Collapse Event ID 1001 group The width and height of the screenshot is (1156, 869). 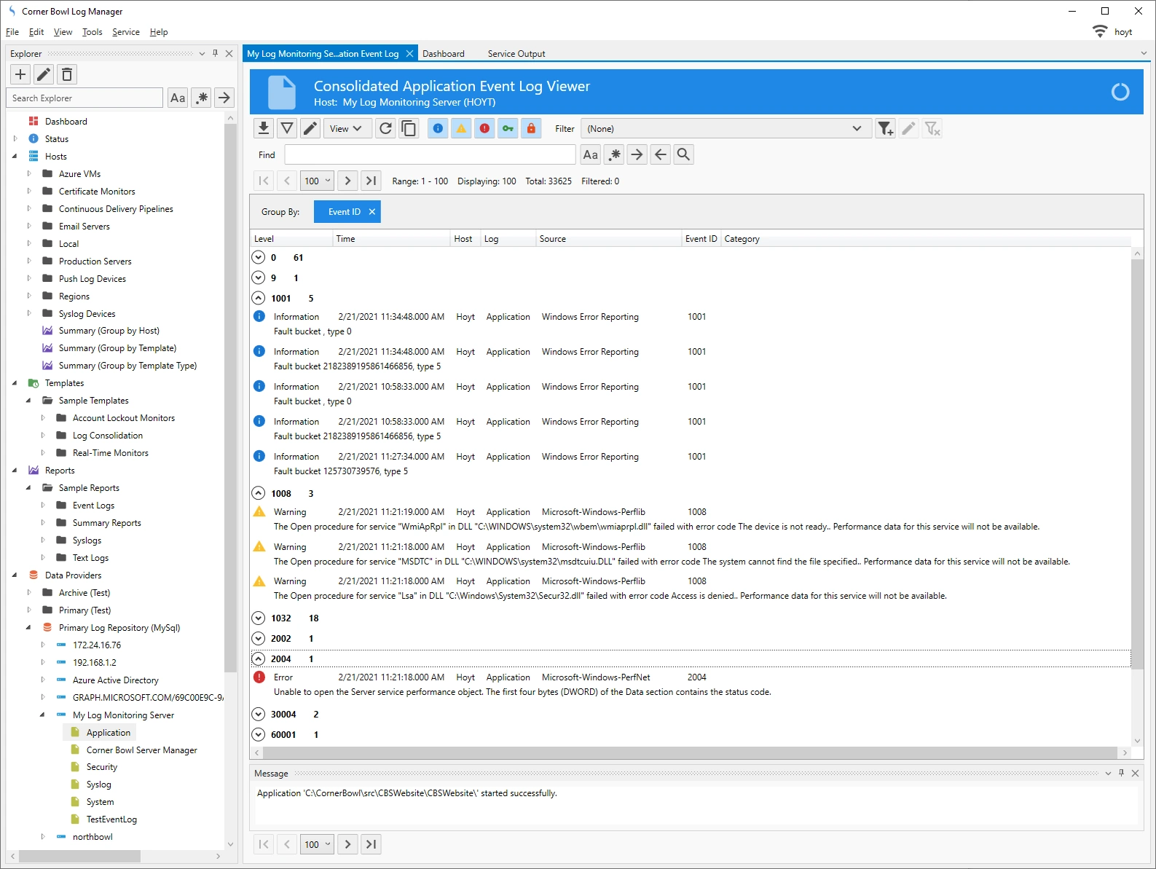[x=258, y=298]
